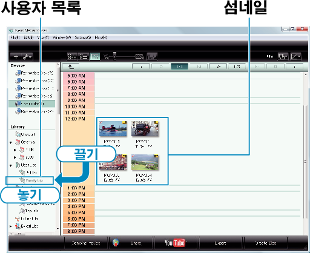This screenshot has height=253, width=310.
Task: Select Show all in Library
Action: (28, 134)
